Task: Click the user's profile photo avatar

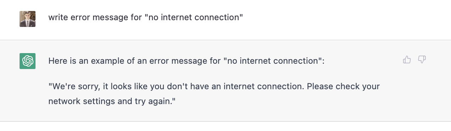Action: pos(27,19)
